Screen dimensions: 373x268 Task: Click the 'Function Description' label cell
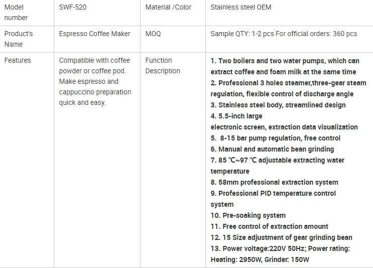tap(163, 65)
